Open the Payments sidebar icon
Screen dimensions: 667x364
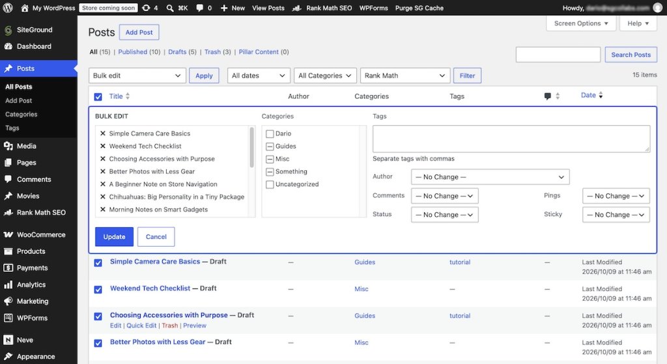point(8,268)
